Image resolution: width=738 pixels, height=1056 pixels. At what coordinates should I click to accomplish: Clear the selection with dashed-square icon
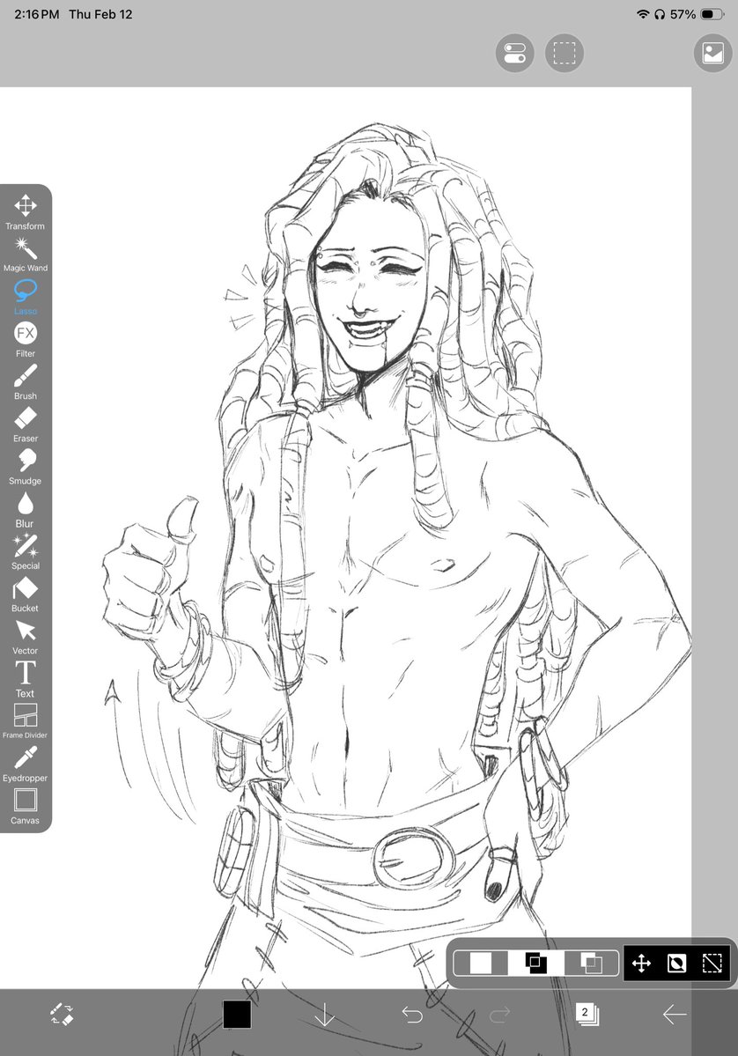(x=712, y=963)
